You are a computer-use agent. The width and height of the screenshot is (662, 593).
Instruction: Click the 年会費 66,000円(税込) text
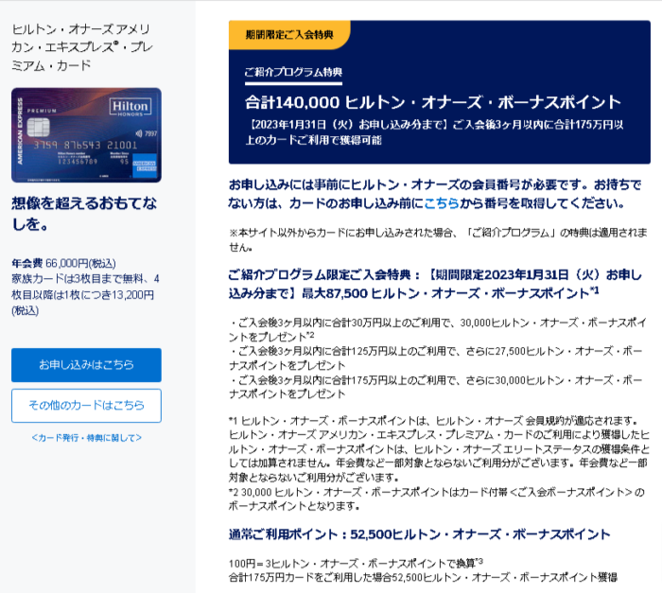63,263
